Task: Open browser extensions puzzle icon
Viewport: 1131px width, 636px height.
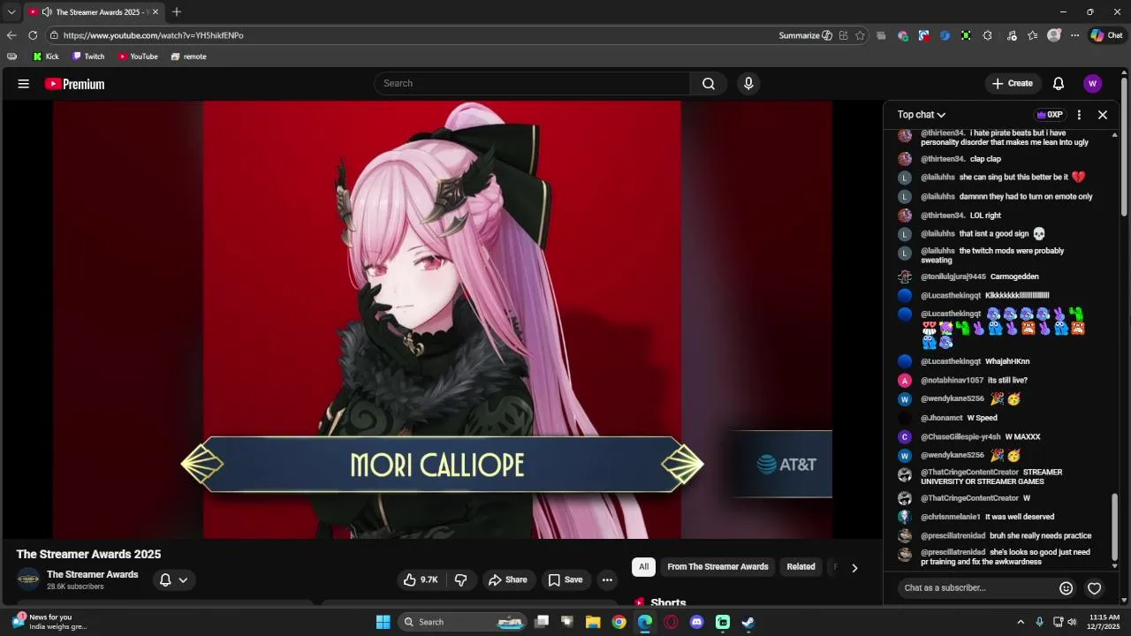Action: pos(987,35)
